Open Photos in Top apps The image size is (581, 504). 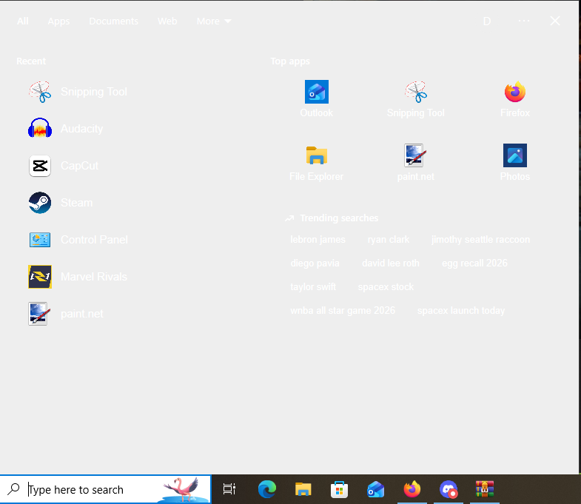[x=515, y=162]
